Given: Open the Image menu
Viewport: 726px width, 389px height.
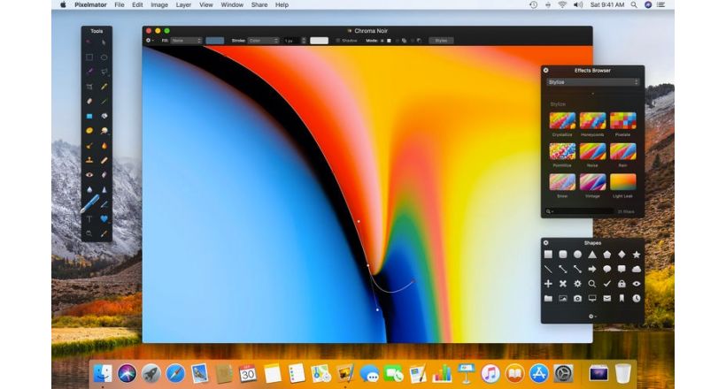Looking at the screenshot, I should point(159,4).
